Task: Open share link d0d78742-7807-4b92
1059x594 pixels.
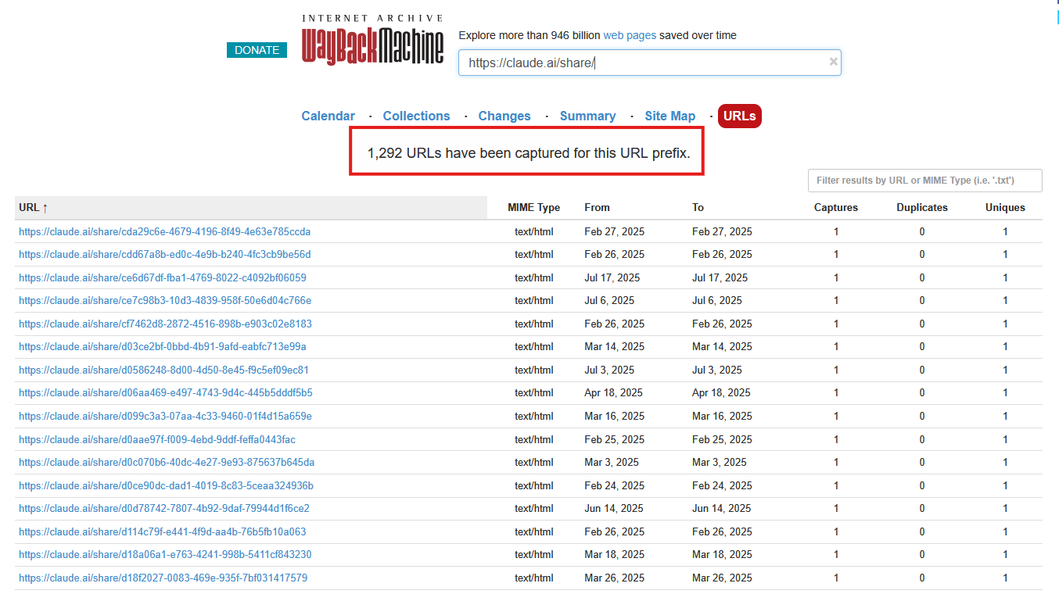Action: [x=164, y=508]
